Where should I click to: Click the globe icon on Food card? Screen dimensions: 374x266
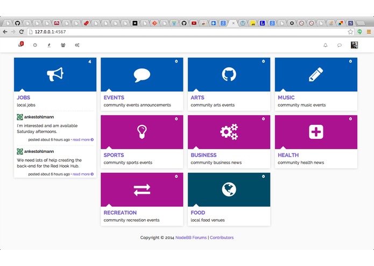coord(229,190)
